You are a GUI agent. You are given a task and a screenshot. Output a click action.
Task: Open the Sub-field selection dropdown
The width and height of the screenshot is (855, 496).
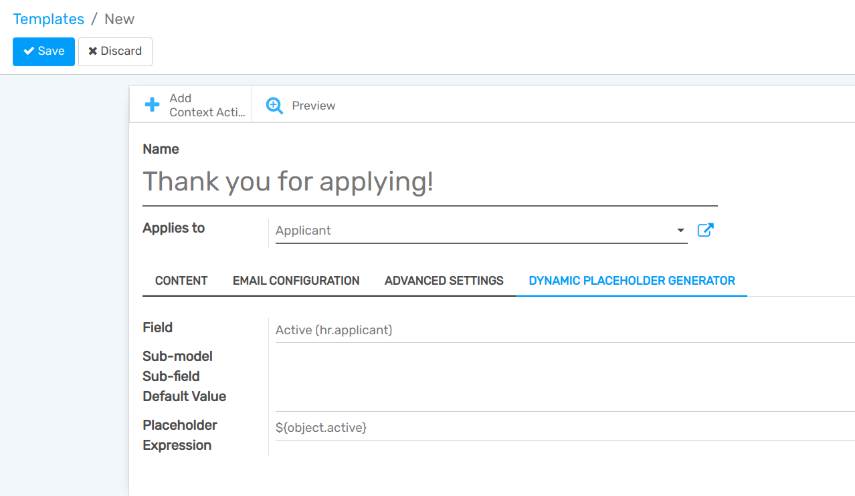(x=468, y=376)
